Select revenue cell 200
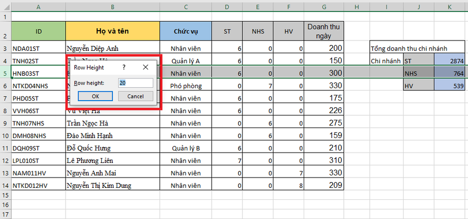Viewport: 468px width, 219px height. coord(324,48)
